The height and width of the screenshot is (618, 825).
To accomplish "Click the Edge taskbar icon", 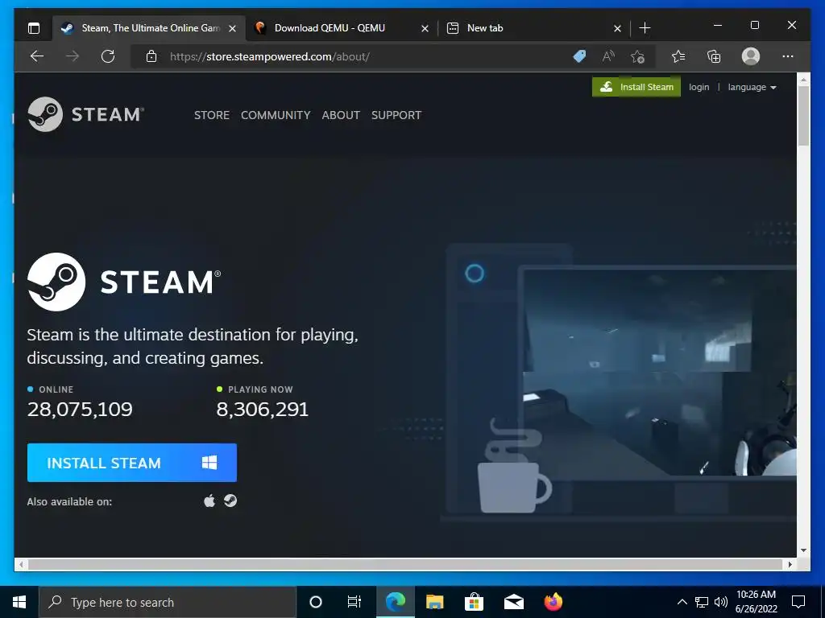I will click(x=395, y=602).
